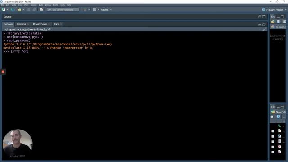Save the current document icon

click(29, 9)
